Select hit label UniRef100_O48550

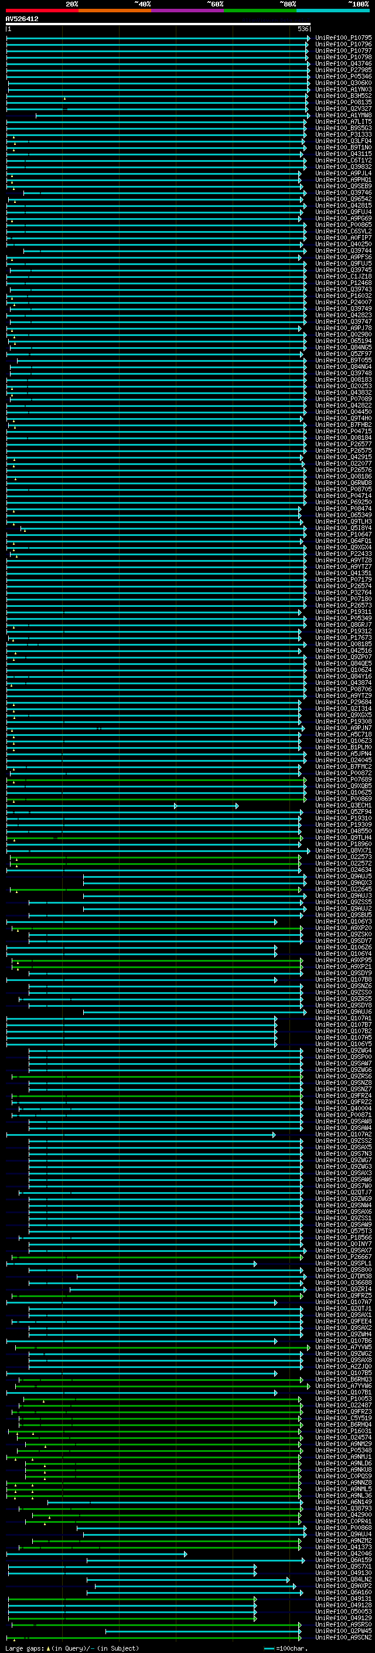coord(343,831)
